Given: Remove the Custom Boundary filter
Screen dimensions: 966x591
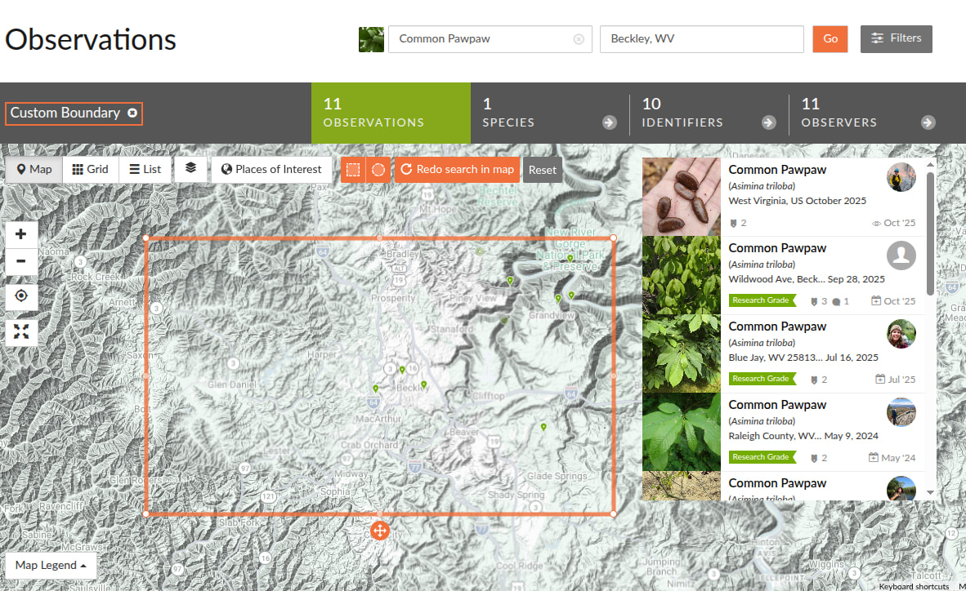Looking at the screenshot, I should point(132,113).
